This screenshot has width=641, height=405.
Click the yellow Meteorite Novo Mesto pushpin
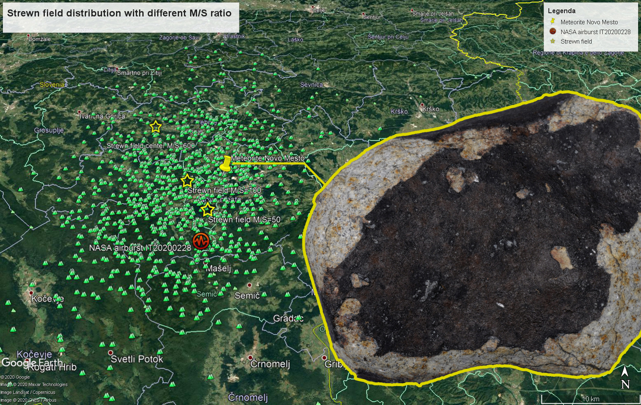[x=225, y=163]
